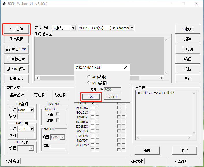This screenshot has height=167, width=204.
Task: Click the 编程 program button
Action: click(188, 59)
